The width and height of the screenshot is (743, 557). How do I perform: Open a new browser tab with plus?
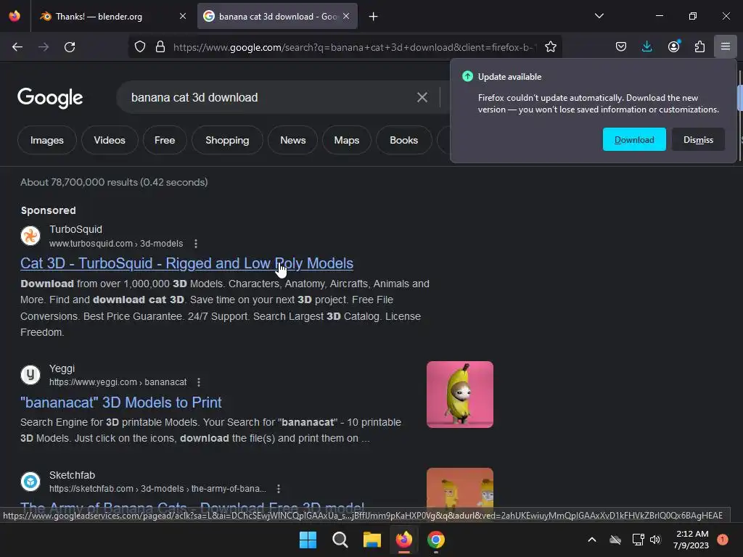point(374,17)
